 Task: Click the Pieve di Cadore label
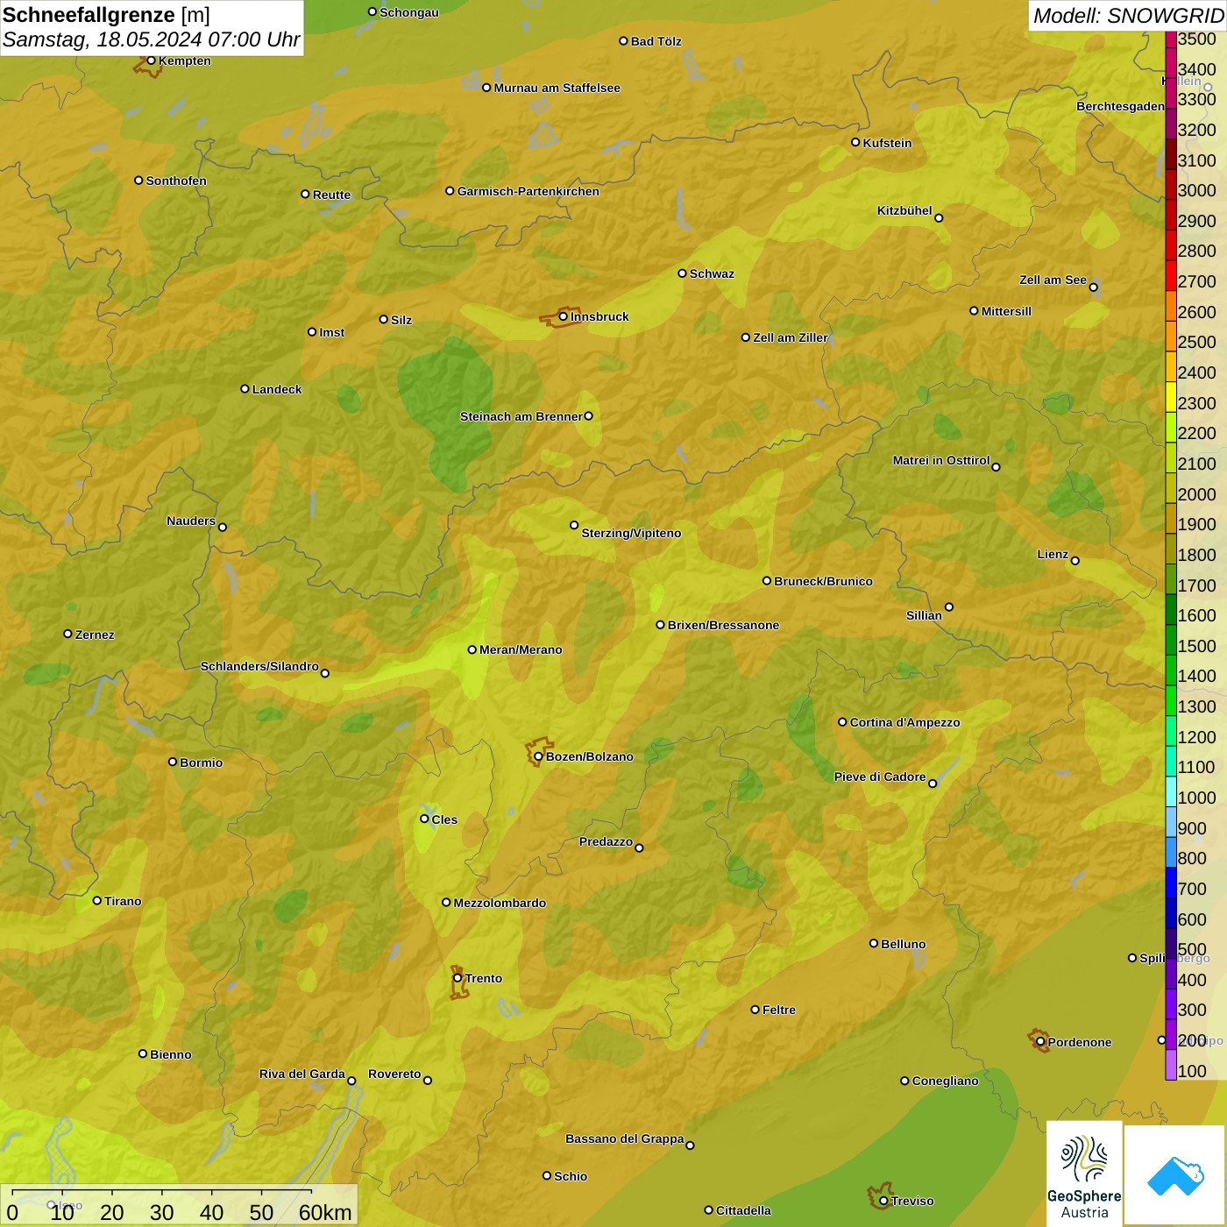(x=880, y=777)
